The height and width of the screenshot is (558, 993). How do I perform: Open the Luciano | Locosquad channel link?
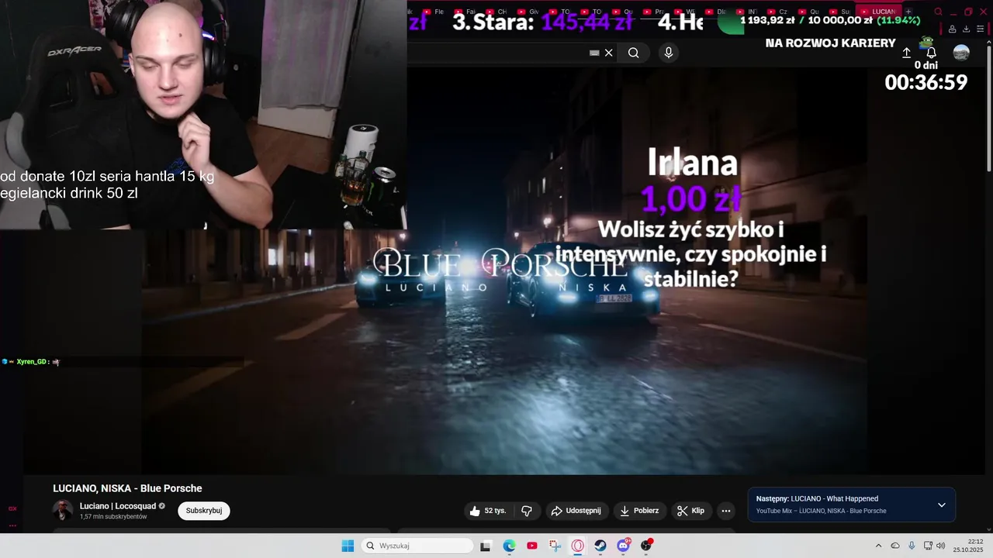(118, 506)
